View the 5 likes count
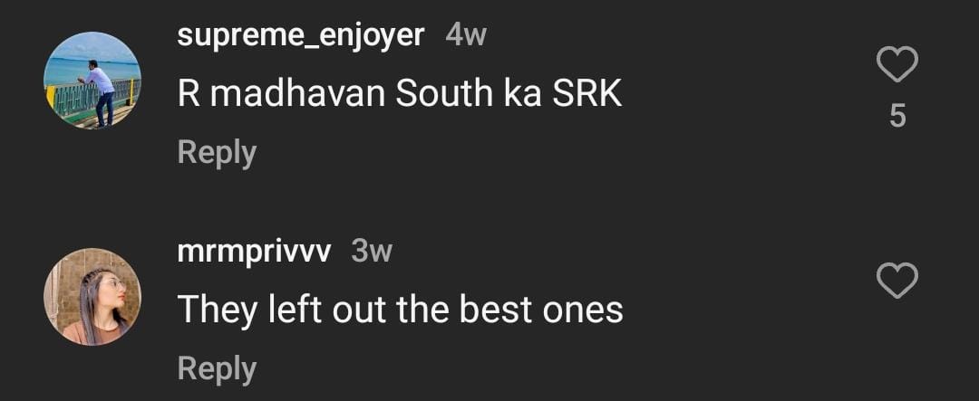The width and height of the screenshot is (979, 401). tap(897, 116)
